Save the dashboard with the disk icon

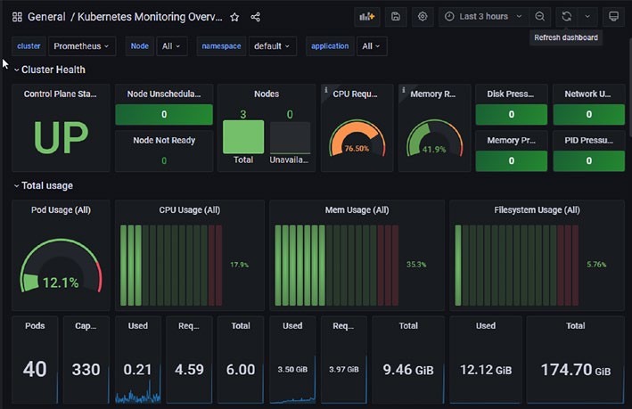coord(396,17)
